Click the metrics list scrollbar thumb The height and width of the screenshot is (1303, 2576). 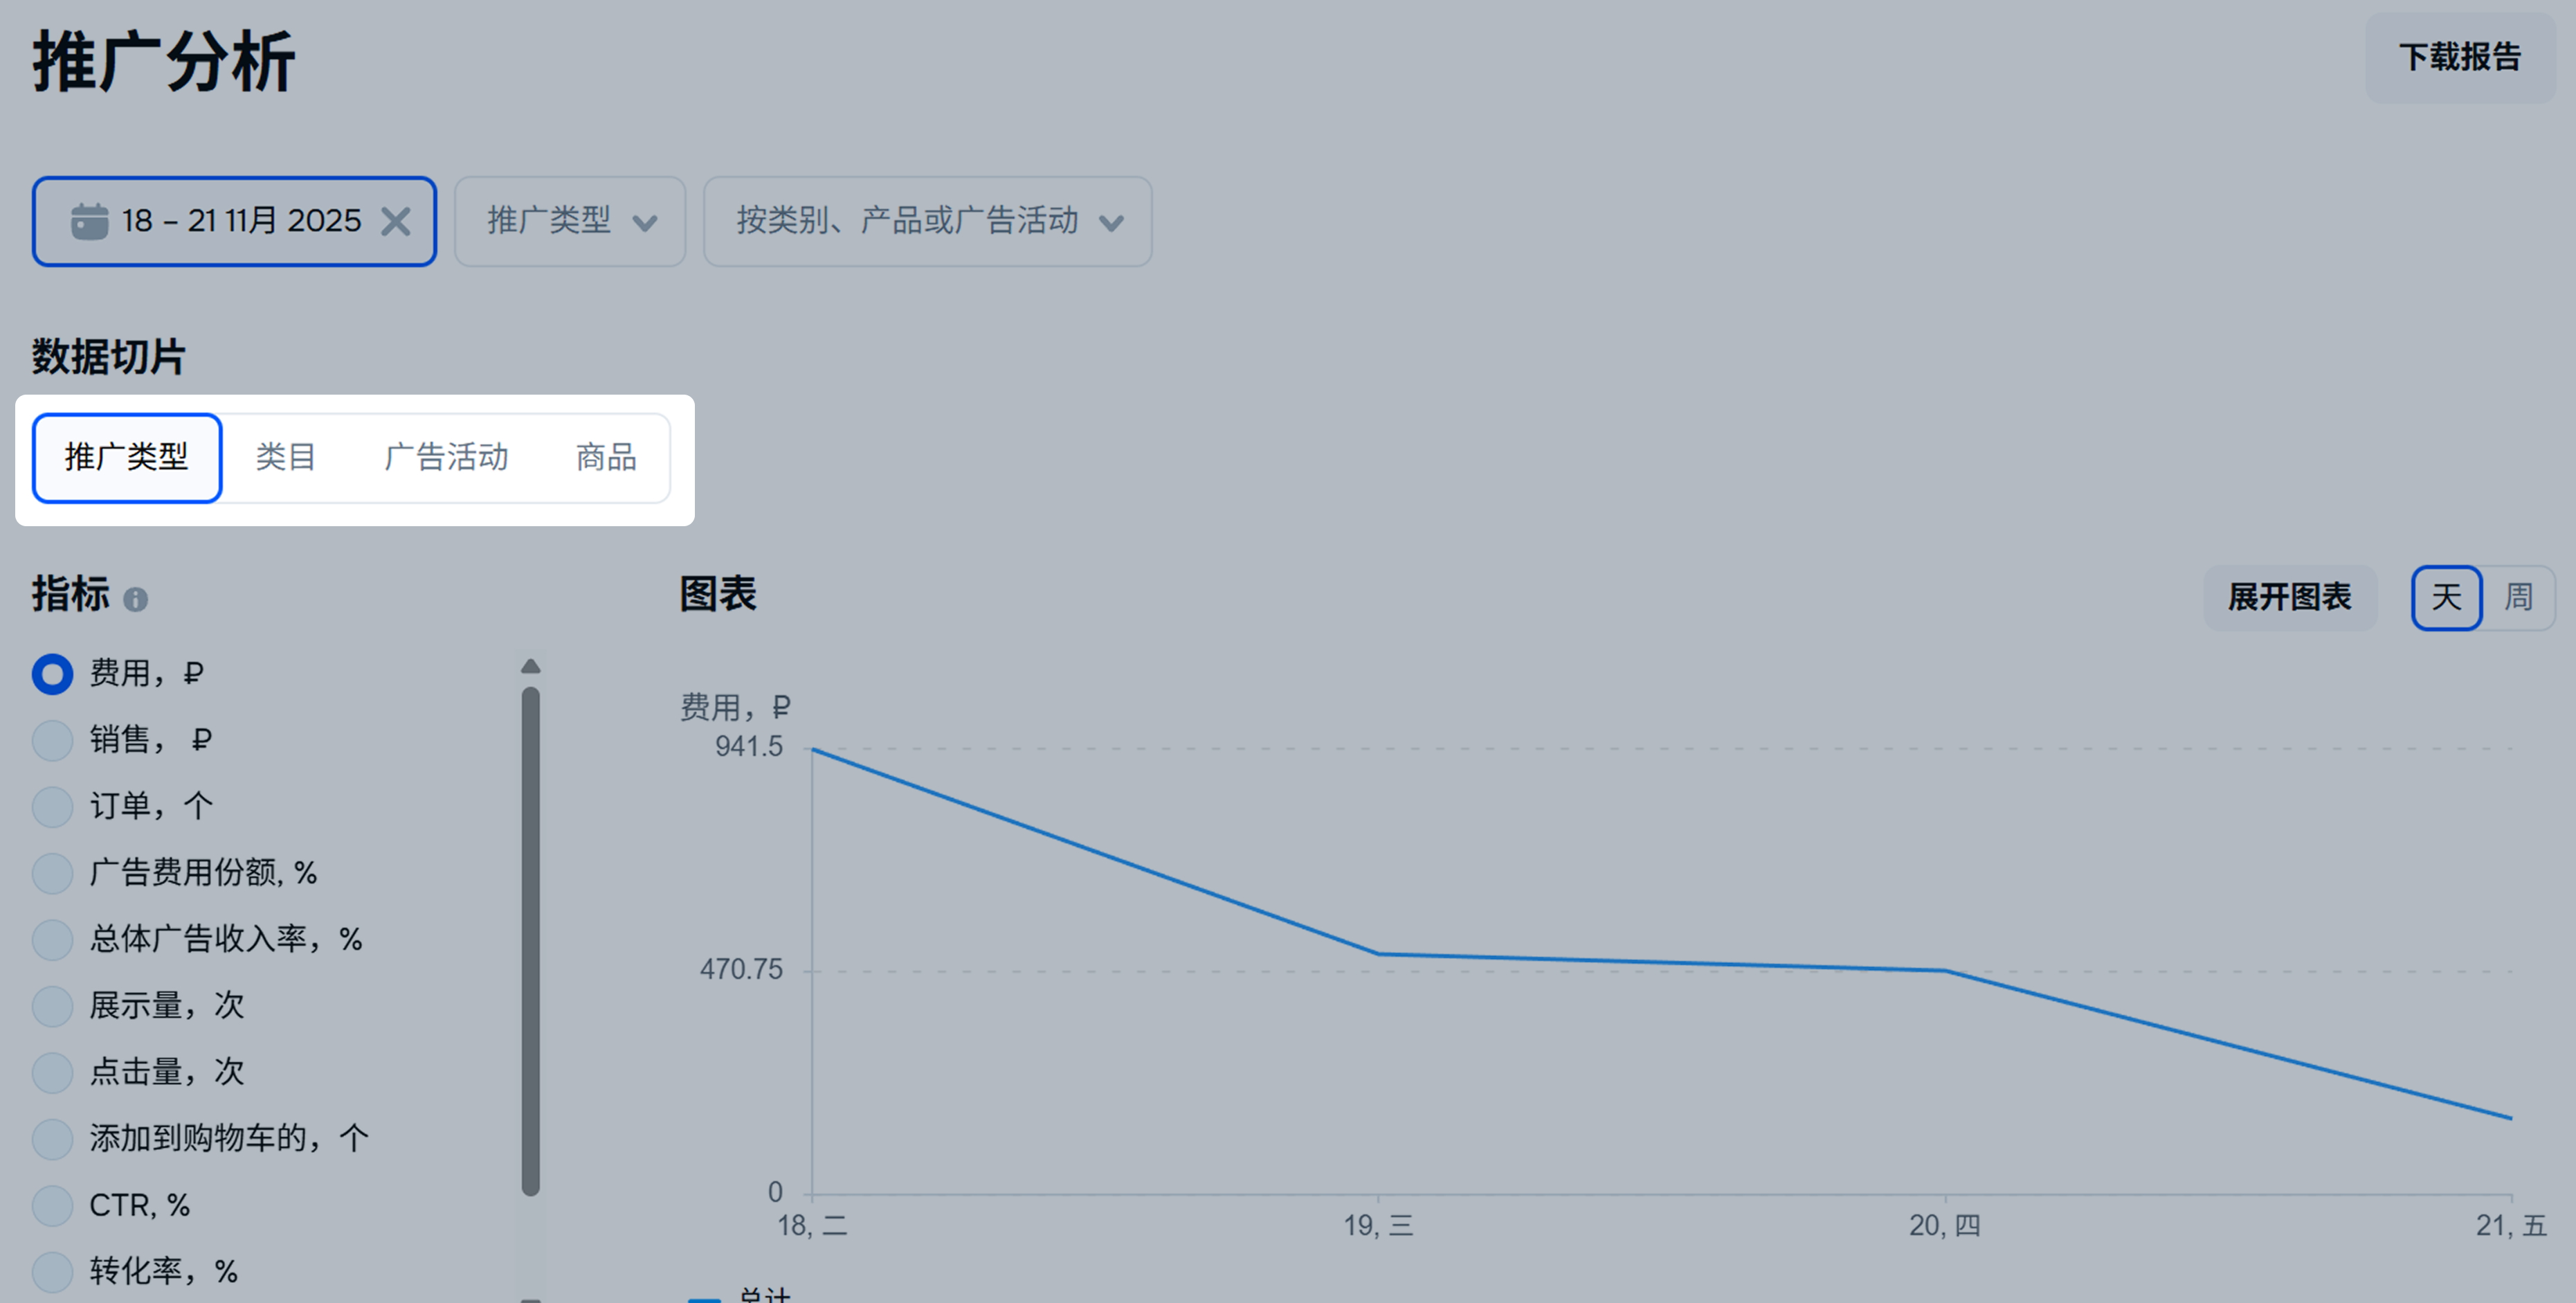pos(530,940)
